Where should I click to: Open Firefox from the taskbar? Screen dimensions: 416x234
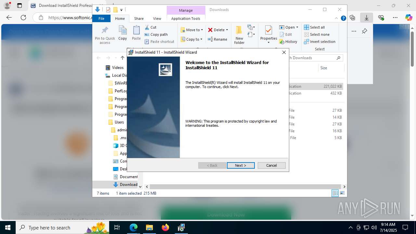tap(165, 227)
